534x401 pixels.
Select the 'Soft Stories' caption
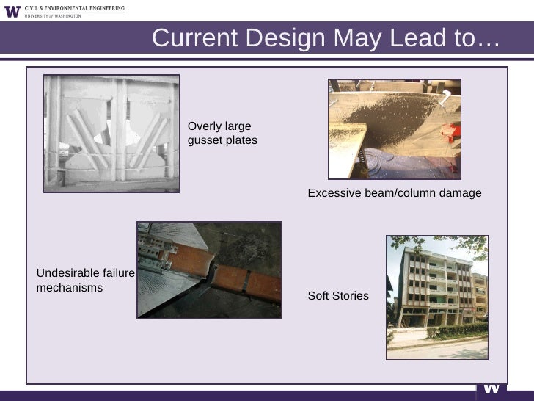(x=338, y=296)
